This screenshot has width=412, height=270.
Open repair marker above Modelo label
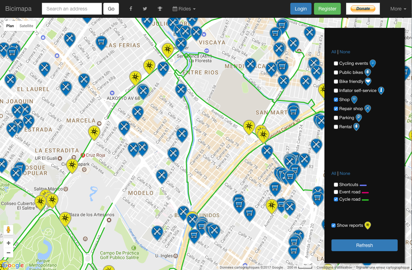point(162,176)
